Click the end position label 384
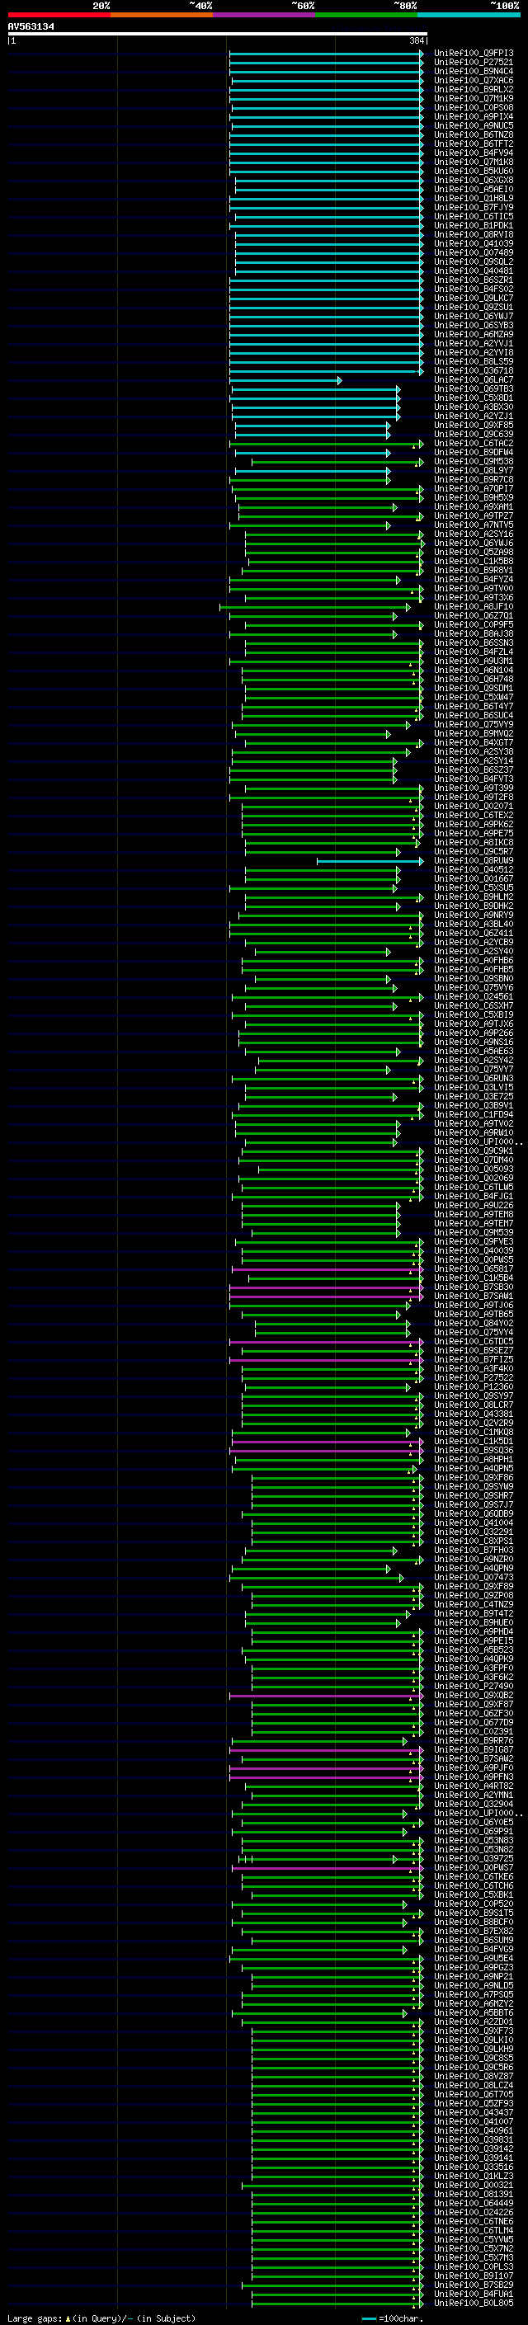 (x=417, y=40)
